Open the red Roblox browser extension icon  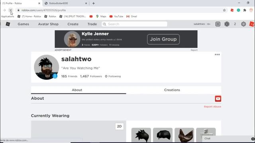[232, 10]
